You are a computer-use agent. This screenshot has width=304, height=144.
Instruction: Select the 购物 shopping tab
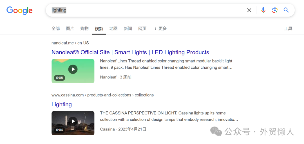pyautogui.click(x=84, y=28)
